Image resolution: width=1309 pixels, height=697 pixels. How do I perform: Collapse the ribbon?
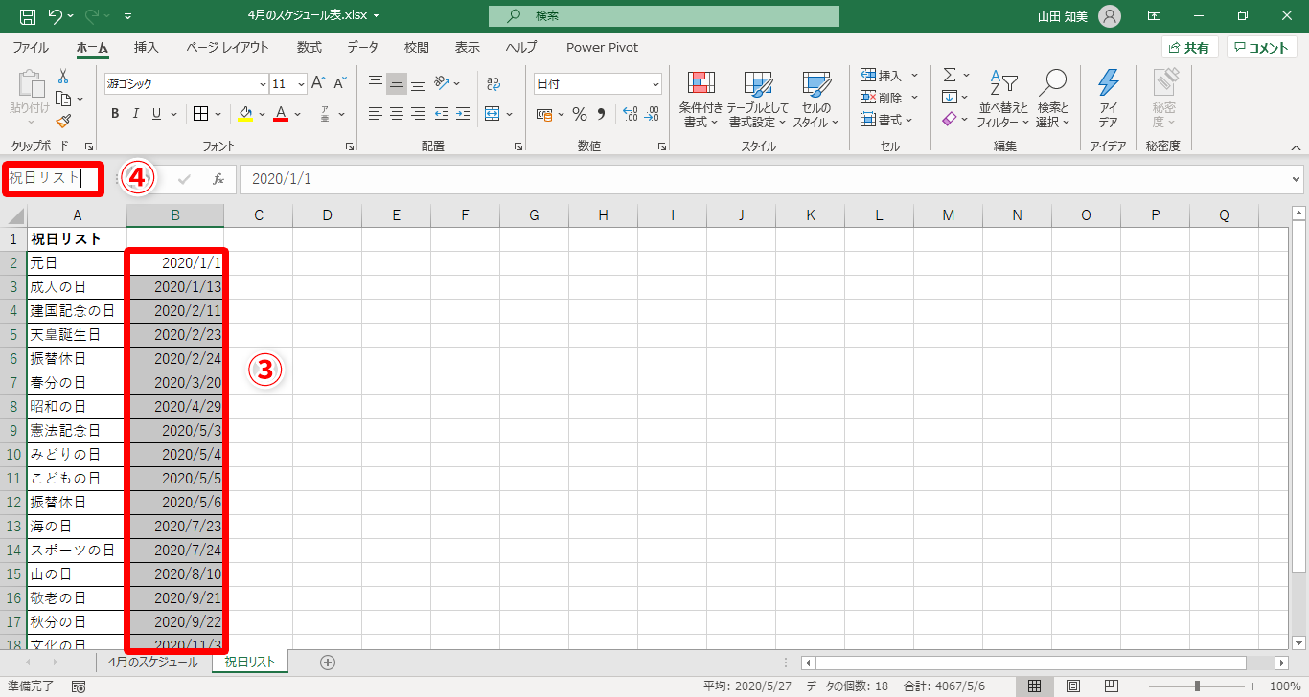pos(1296,146)
